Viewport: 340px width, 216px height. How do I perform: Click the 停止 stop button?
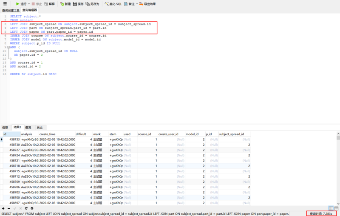[37, 4]
